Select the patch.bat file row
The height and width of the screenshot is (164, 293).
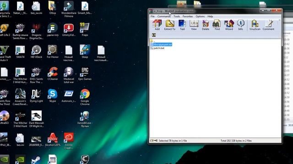(157, 48)
